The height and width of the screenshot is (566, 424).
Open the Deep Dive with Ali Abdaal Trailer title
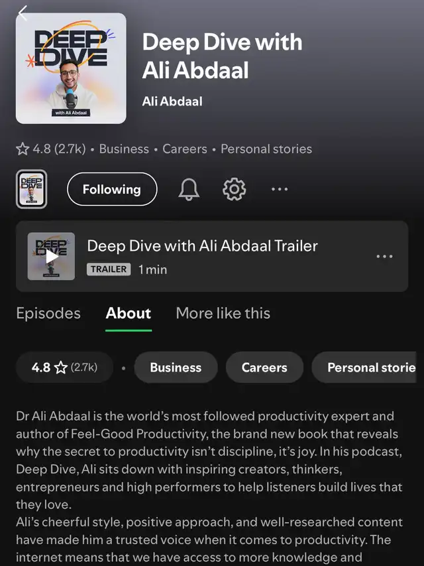point(202,246)
